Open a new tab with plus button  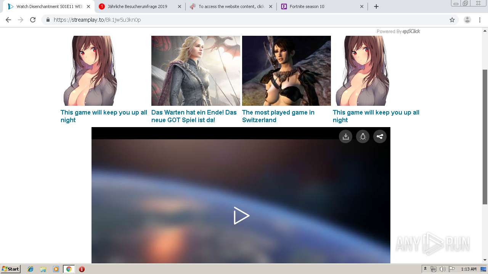[x=376, y=6]
